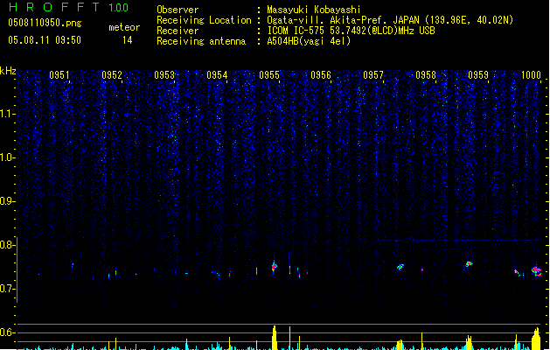This screenshot has height=350, width=550.
Task: Click the 'Receiving antenna' label
Action: [x=201, y=41]
